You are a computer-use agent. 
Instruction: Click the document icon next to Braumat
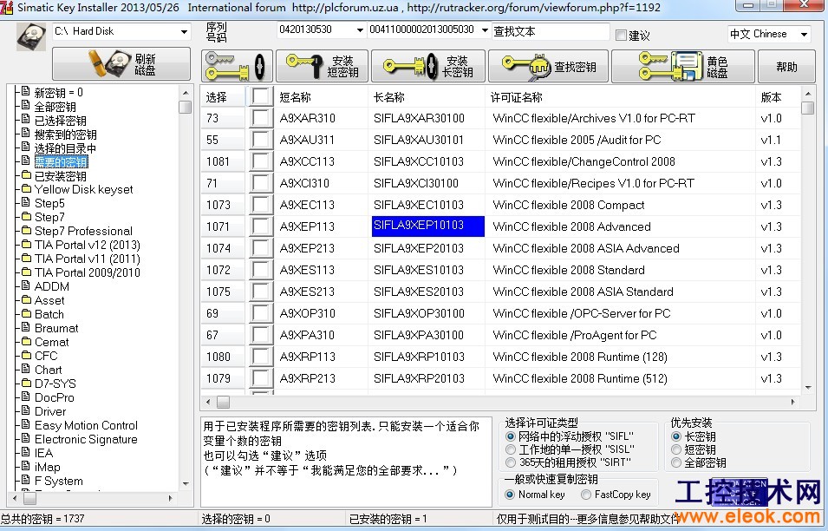(x=25, y=327)
